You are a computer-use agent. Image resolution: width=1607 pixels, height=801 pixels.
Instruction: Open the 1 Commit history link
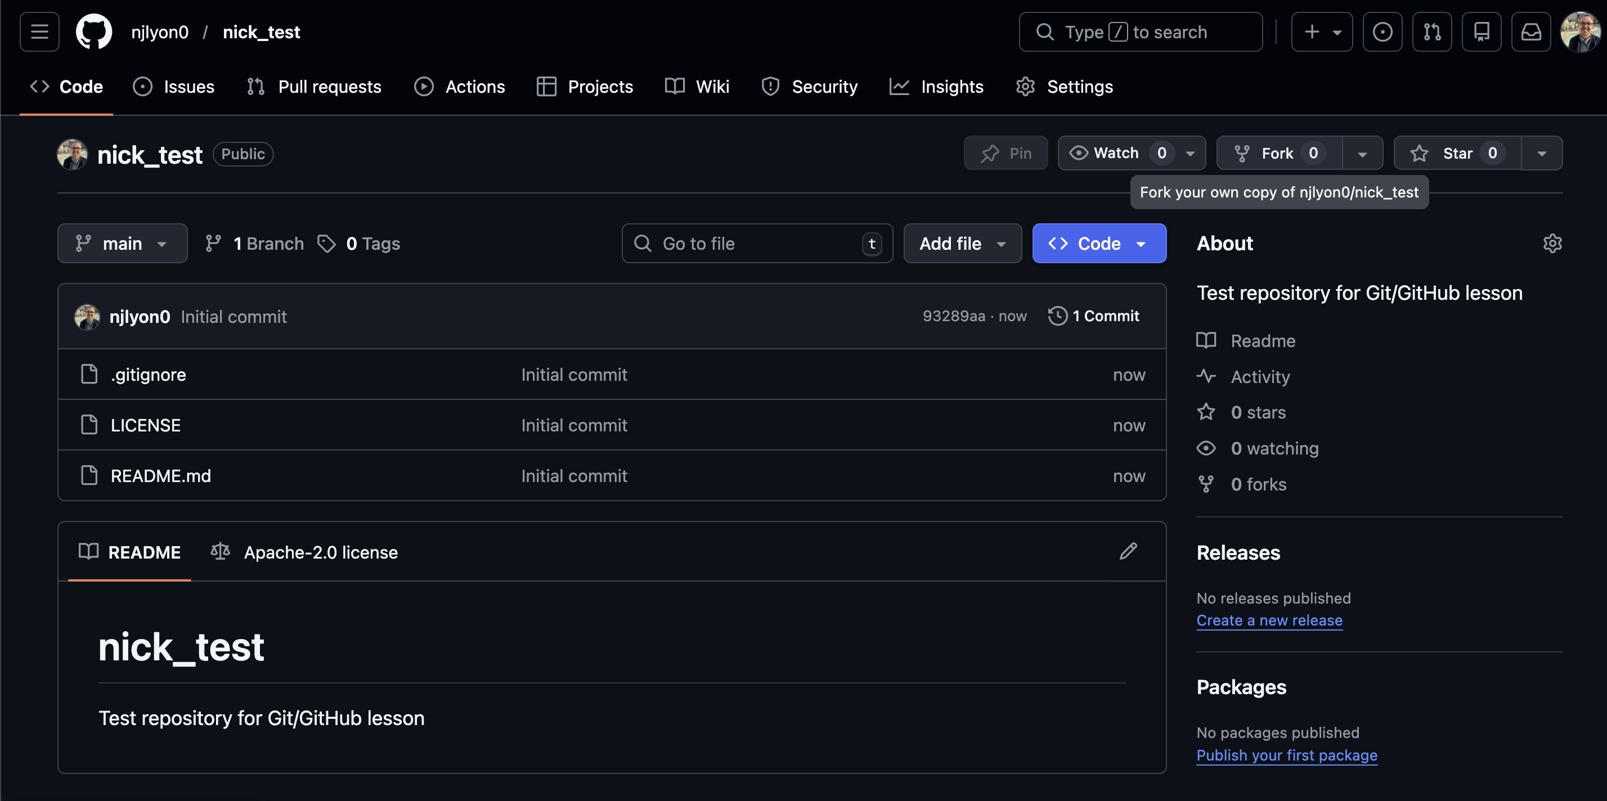1094,316
